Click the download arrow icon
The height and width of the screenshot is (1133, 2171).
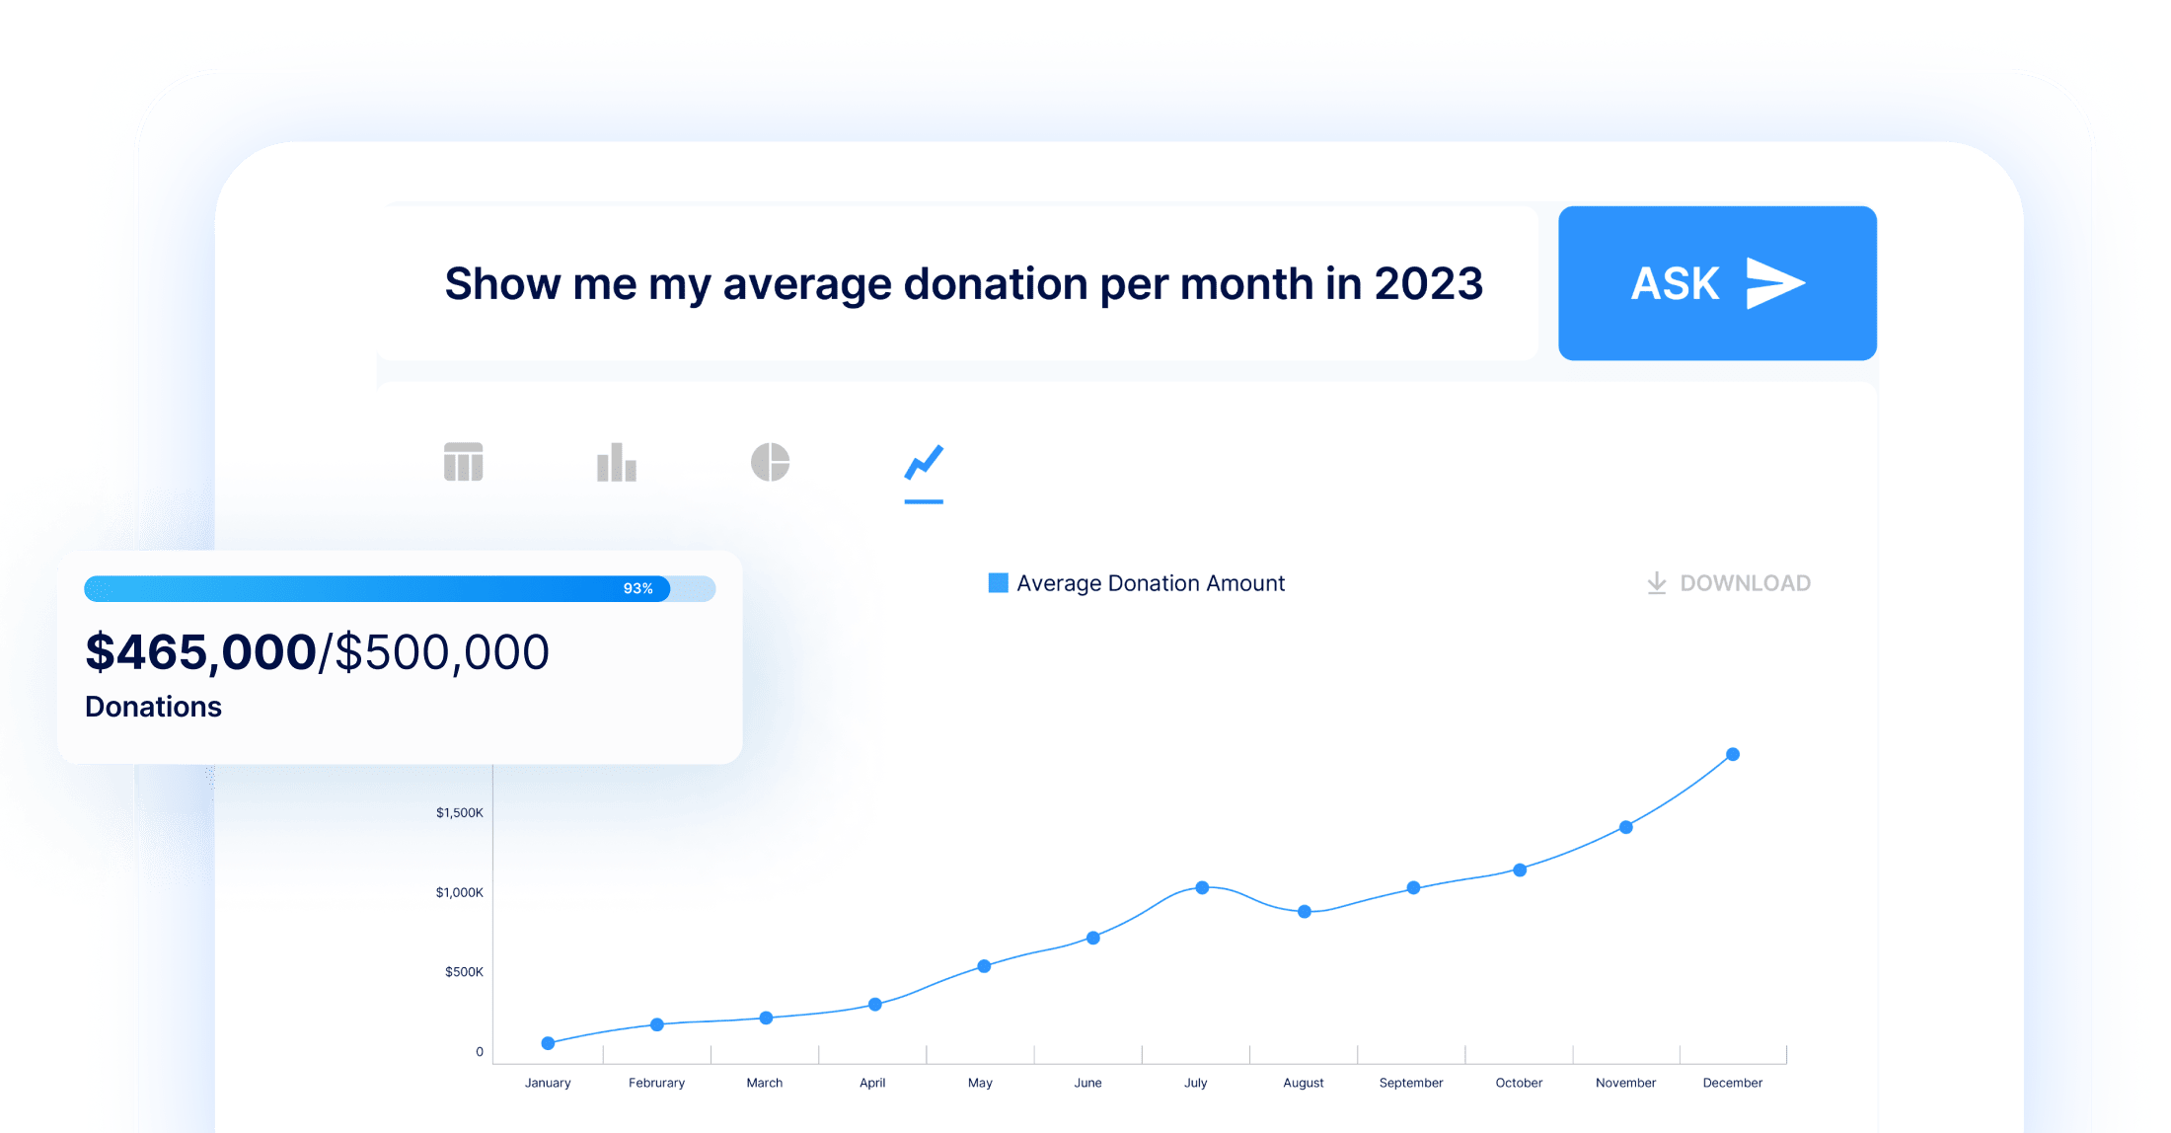tap(1659, 582)
